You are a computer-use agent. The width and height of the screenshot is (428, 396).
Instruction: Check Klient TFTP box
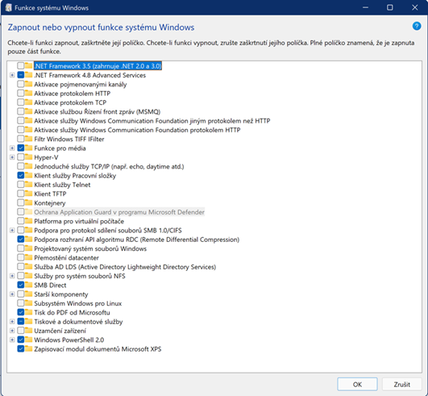[20, 194]
